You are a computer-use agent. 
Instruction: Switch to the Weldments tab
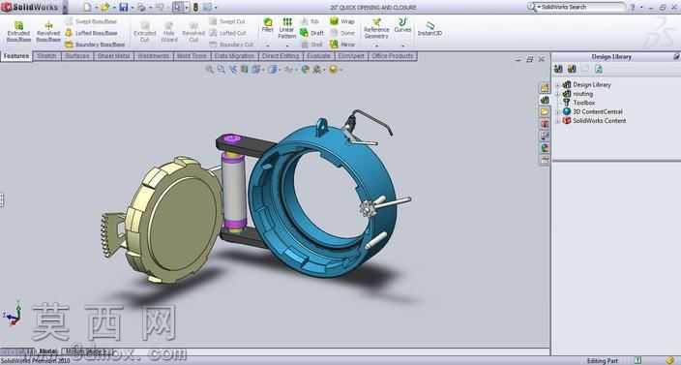(154, 56)
